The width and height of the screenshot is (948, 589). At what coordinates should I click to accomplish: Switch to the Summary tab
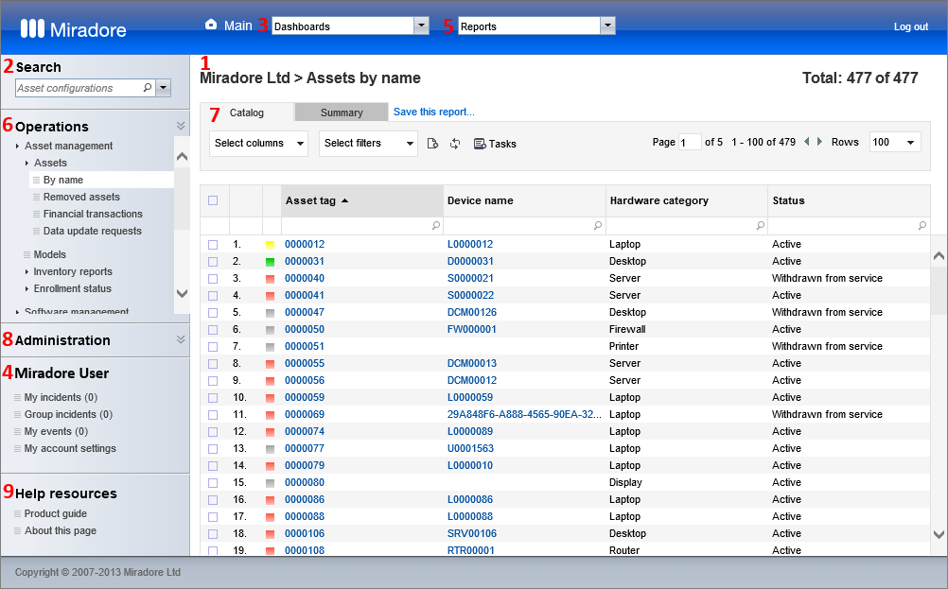[x=342, y=113]
